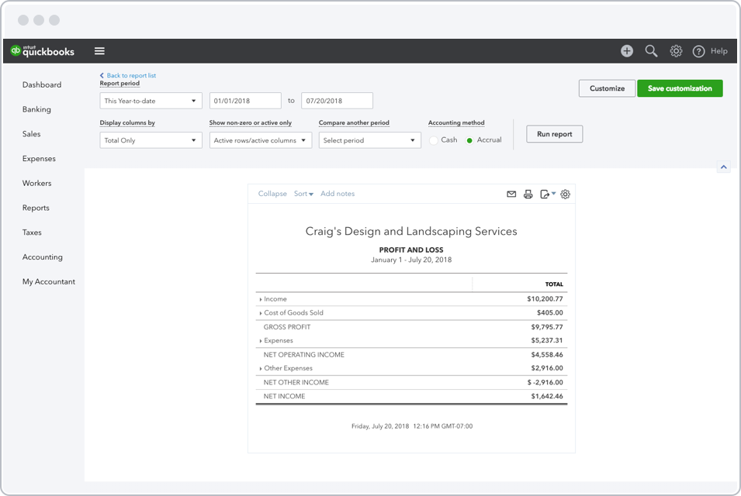Click the Customize button
The width and height of the screenshot is (741, 496).
[x=607, y=88]
